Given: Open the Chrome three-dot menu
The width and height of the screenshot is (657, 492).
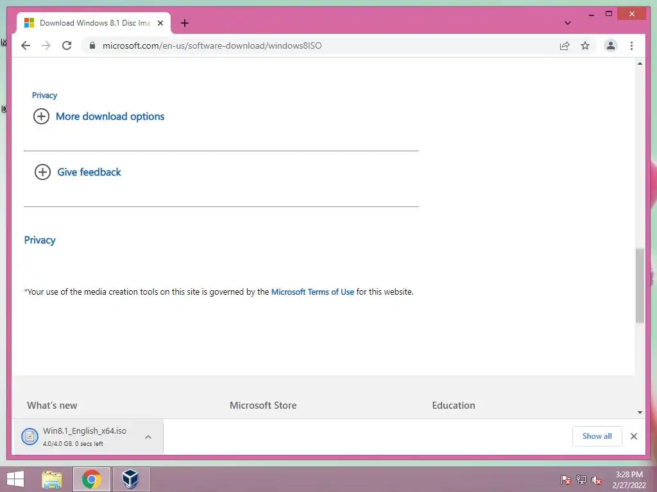Looking at the screenshot, I should pos(631,45).
